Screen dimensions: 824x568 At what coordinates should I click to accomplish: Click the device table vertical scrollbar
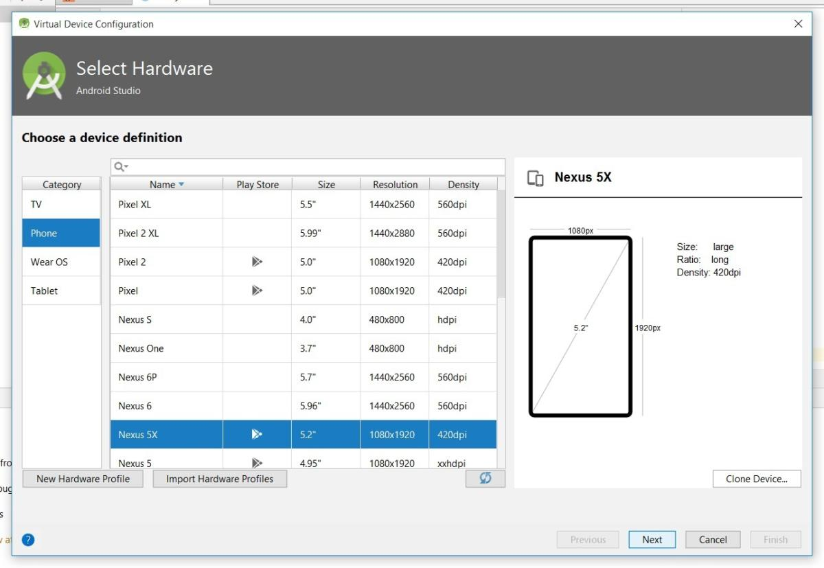[x=501, y=244]
